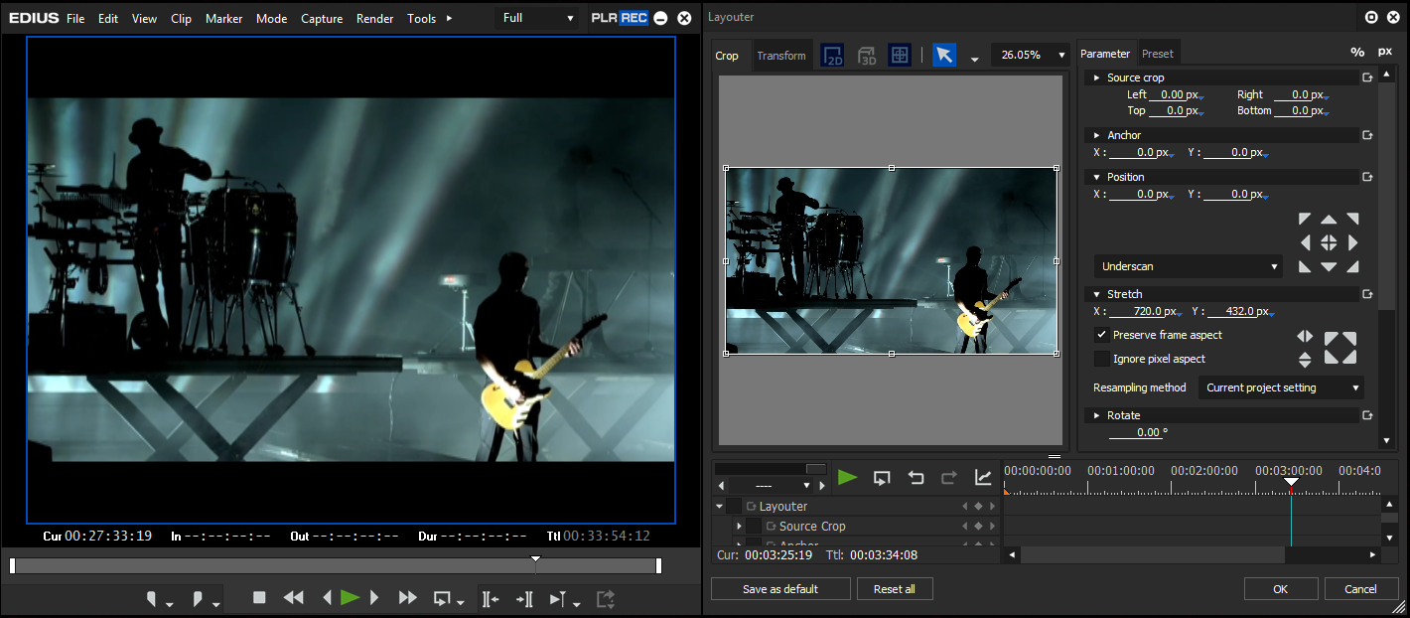Select the arrow selection tool
This screenshot has height=618, width=1410.
[x=944, y=56]
